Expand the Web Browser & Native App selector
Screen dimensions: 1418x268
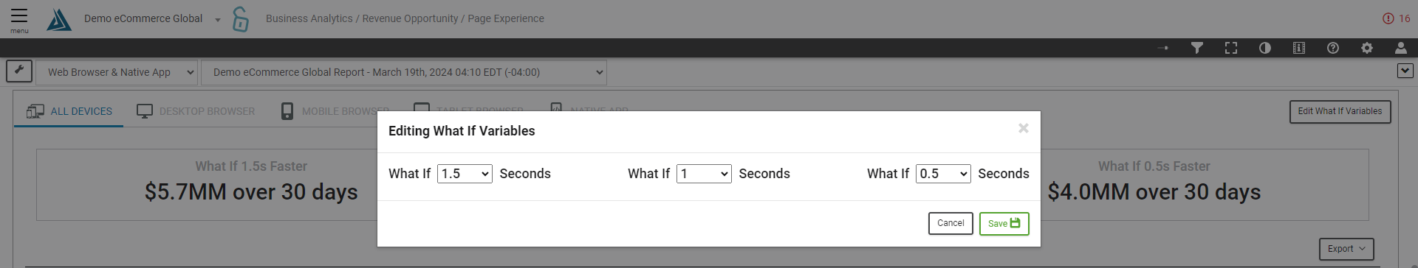pos(117,72)
